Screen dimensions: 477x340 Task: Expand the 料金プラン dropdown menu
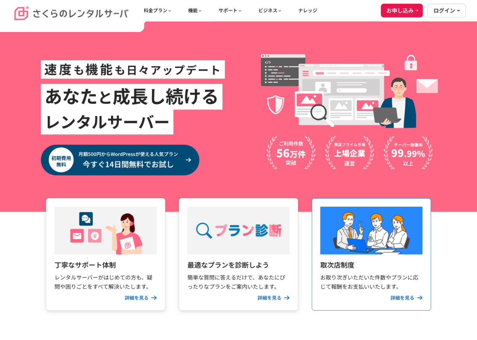(157, 10)
